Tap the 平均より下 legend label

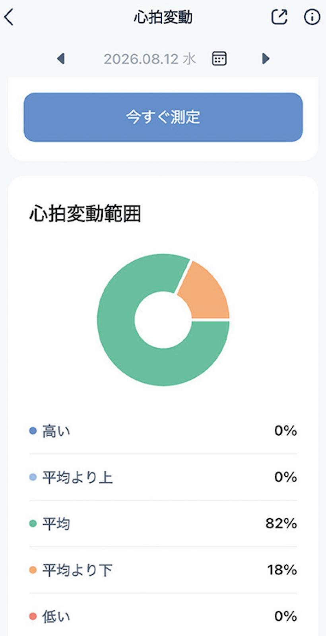point(78,570)
